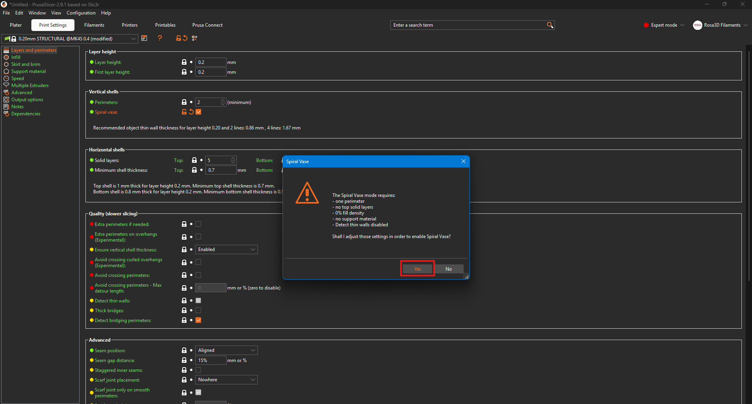Click the reset arrow toolbar icon
Image resolution: width=752 pixels, height=404 pixels.
tap(185, 38)
